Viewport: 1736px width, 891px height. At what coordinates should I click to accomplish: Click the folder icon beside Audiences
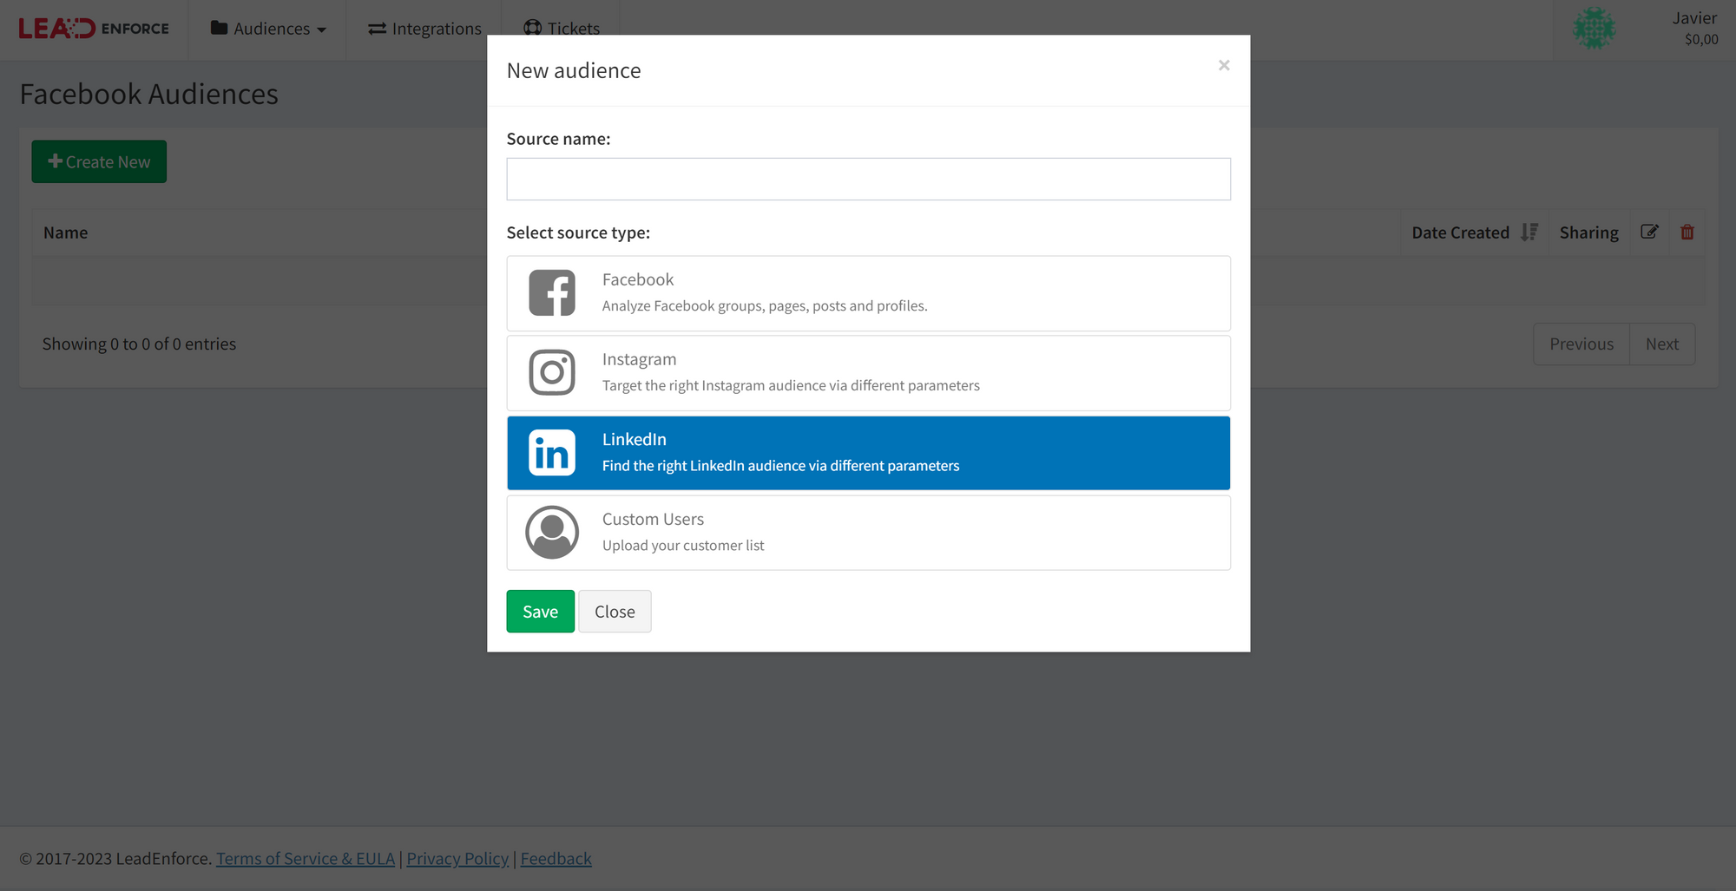click(x=219, y=28)
